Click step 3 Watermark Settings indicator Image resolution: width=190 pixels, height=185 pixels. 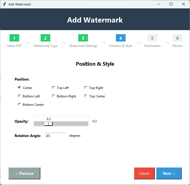[x=83, y=38]
